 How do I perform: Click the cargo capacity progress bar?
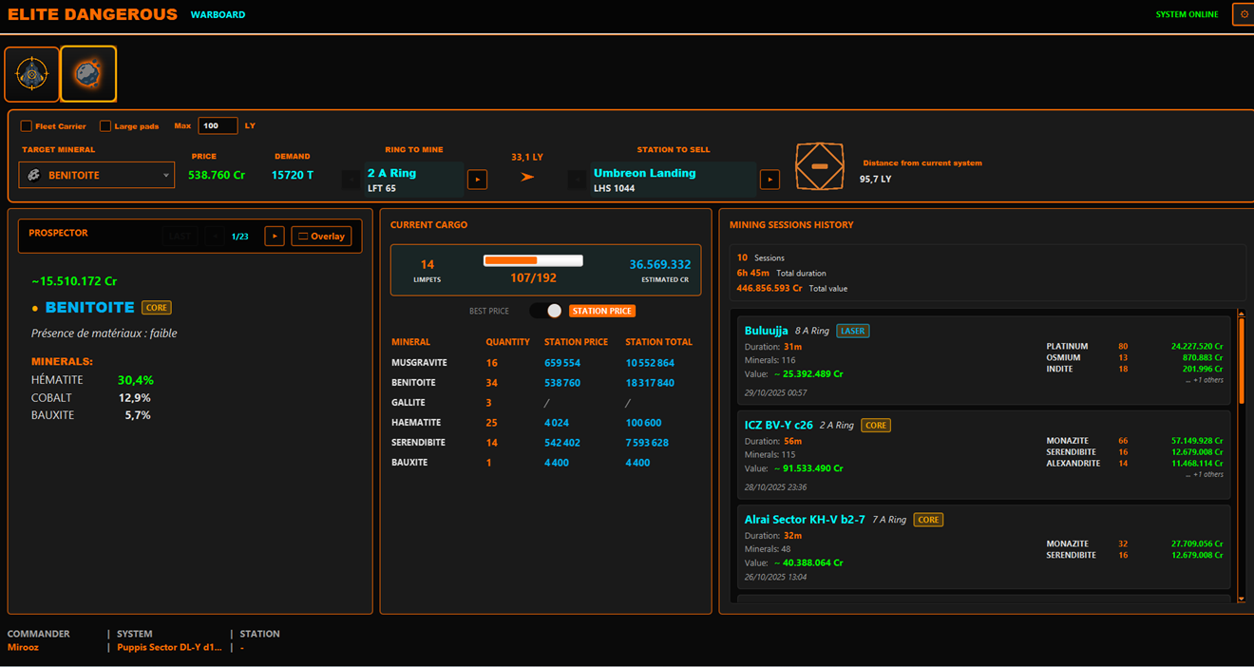533,260
